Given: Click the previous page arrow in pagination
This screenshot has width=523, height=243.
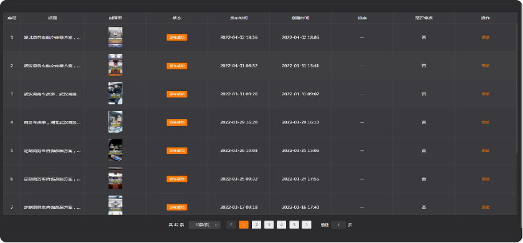Looking at the screenshot, I should [x=231, y=225].
